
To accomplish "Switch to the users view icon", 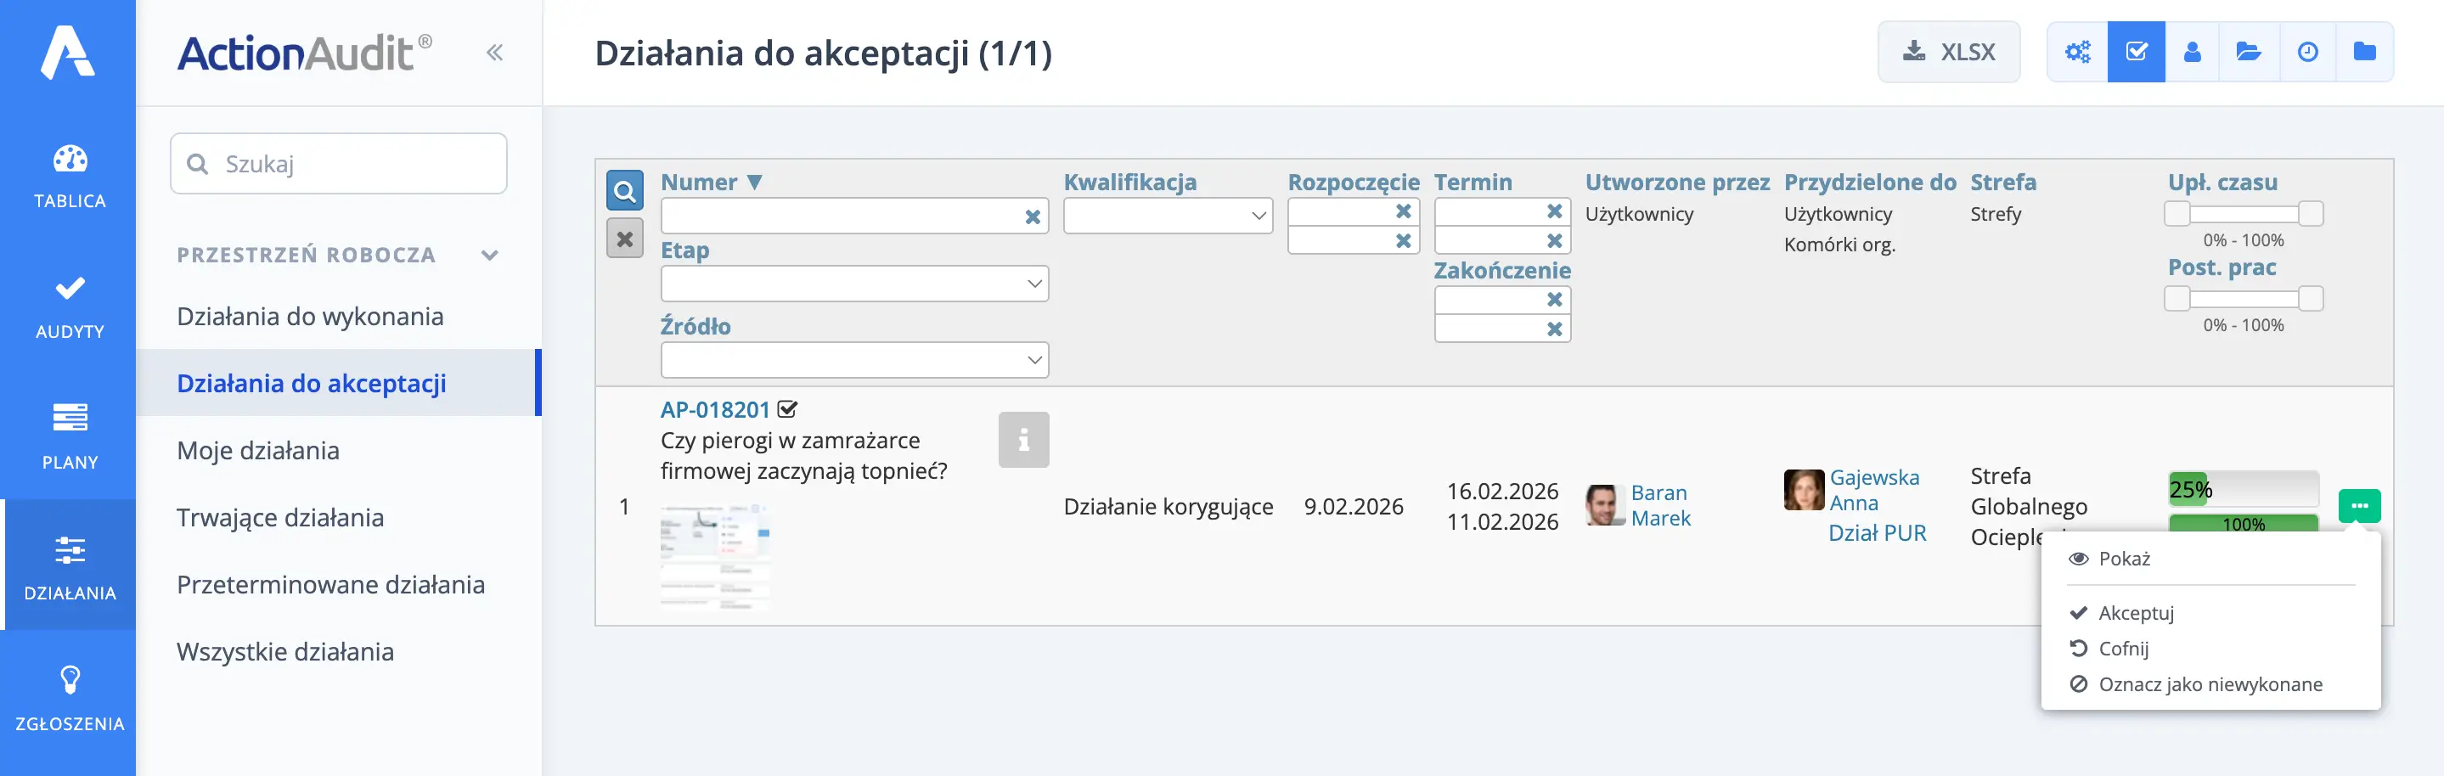I will pos(2193,52).
